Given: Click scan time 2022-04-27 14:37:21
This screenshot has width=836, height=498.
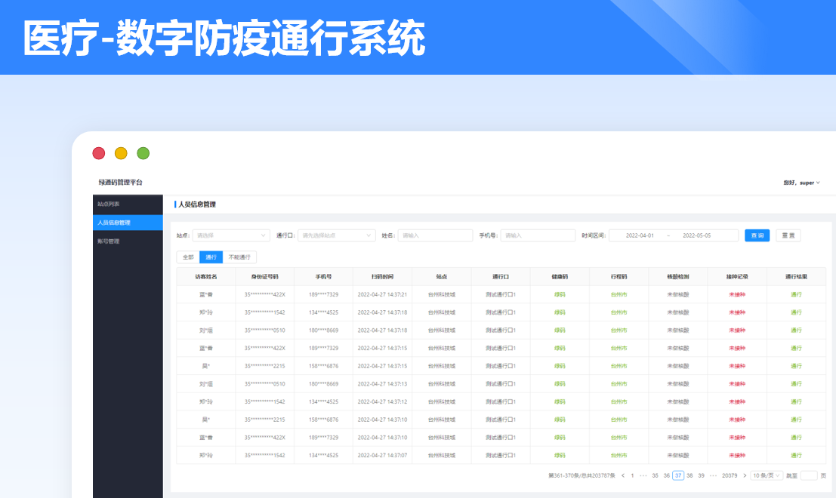Looking at the screenshot, I should point(382,294).
